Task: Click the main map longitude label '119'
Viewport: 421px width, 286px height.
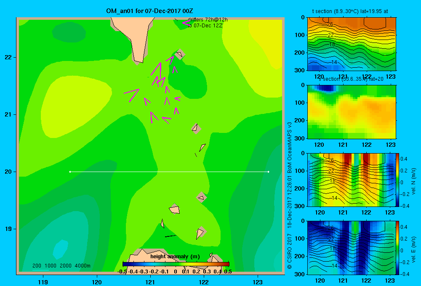Action: click(x=43, y=282)
